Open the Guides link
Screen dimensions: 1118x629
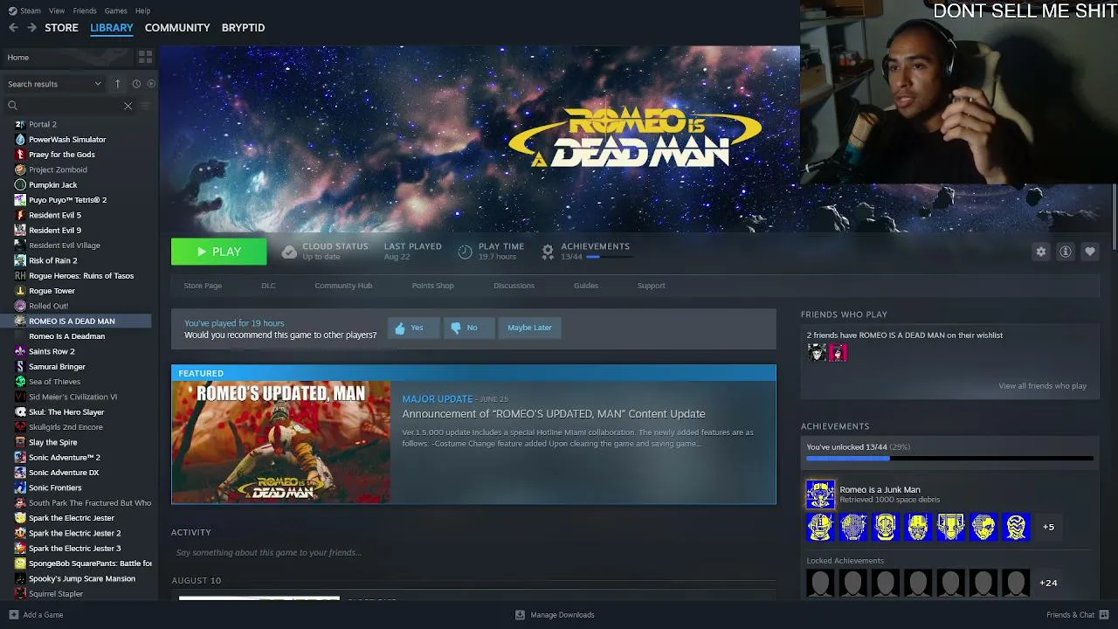[586, 286]
